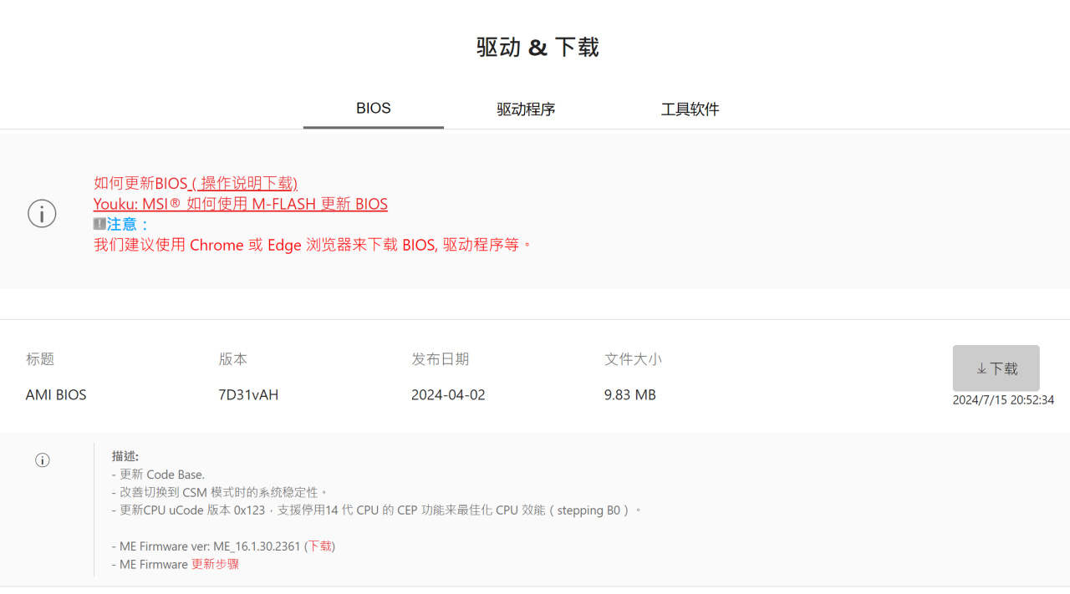Open the 驱动程序 tab

pyautogui.click(x=526, y=109)
